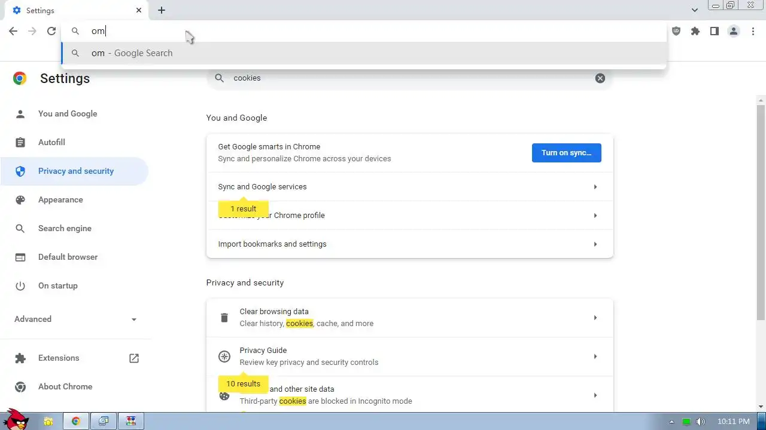
Task: Select Autofill in the sidebar
Action: click(x=51, y=142)
